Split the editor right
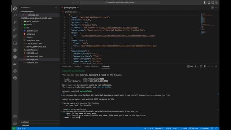 [x=212, y=8]
